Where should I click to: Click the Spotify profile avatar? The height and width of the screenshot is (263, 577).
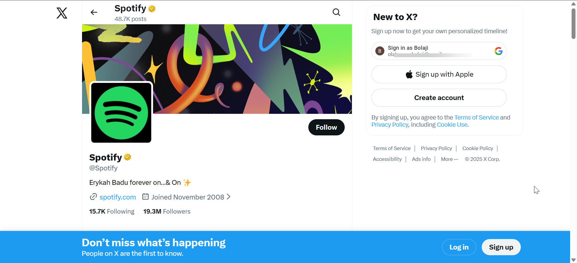[x=121, y=112]
